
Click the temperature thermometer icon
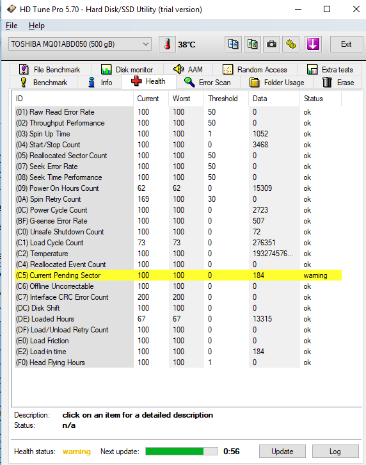(x=167, y=44)
